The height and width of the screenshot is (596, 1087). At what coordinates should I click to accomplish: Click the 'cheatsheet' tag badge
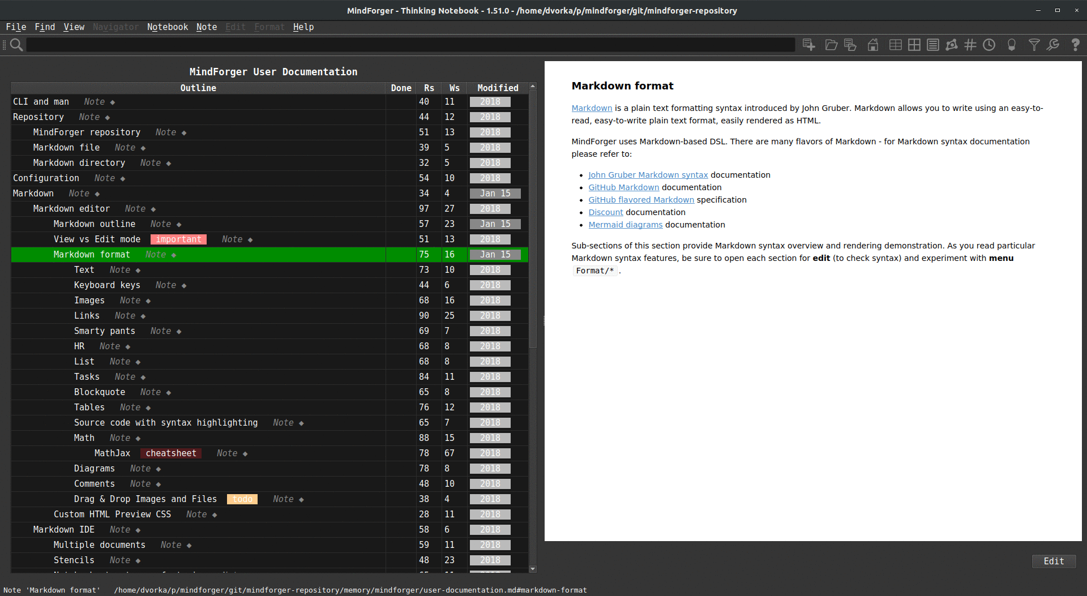tap(171, 453)
